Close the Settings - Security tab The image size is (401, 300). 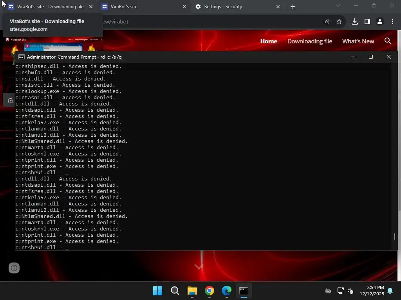pos(278,7)
